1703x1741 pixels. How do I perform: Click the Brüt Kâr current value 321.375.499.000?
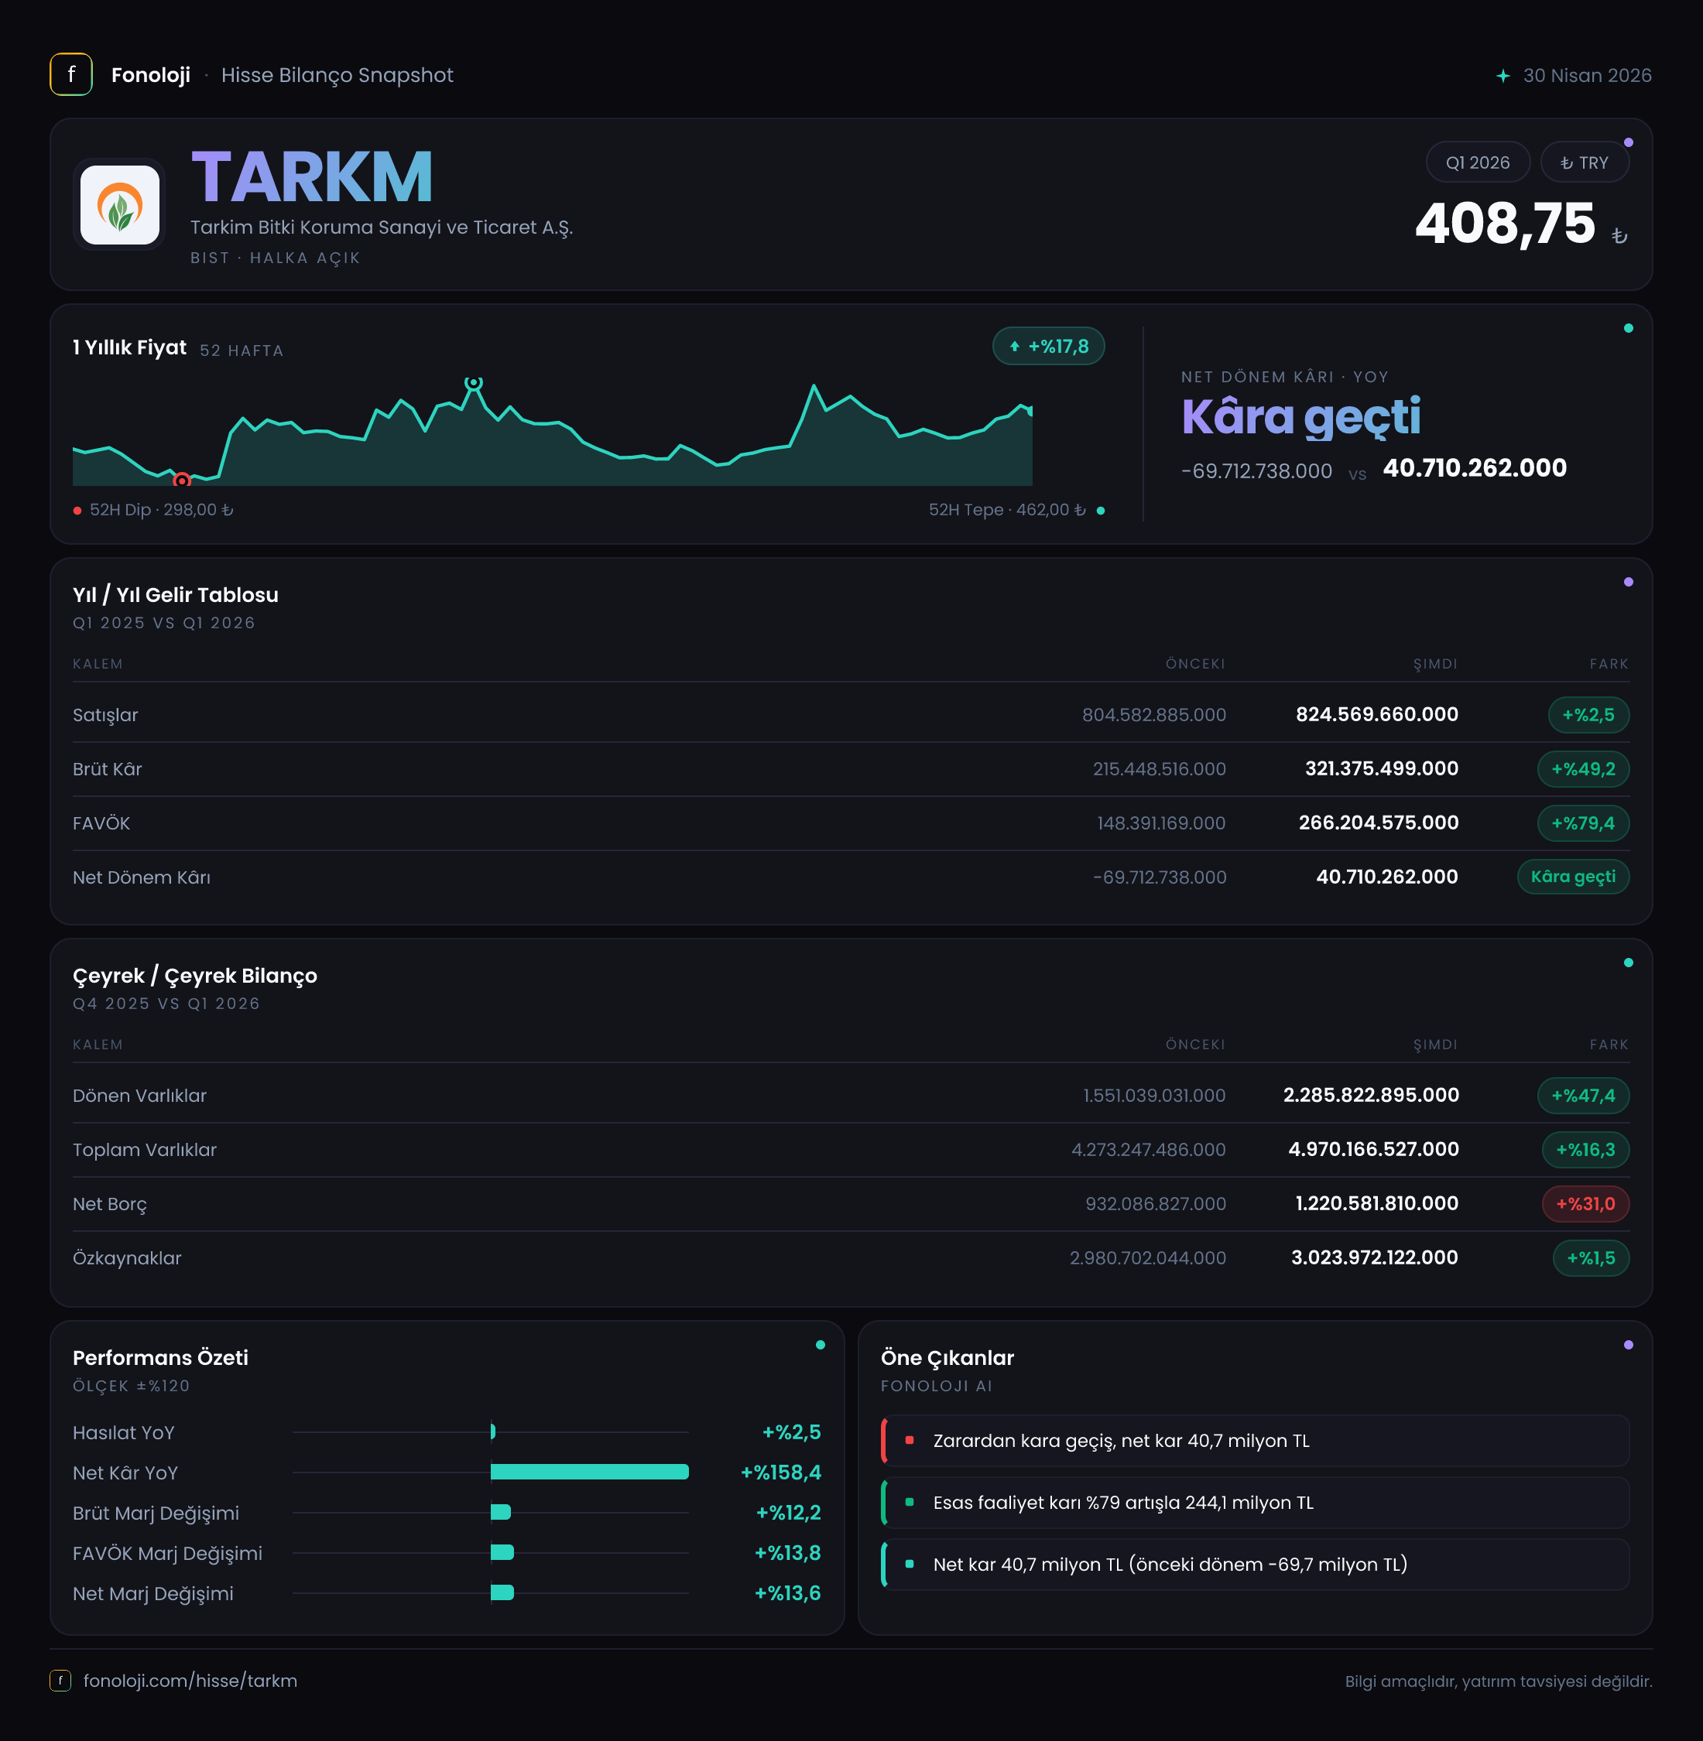point(1381,768)
